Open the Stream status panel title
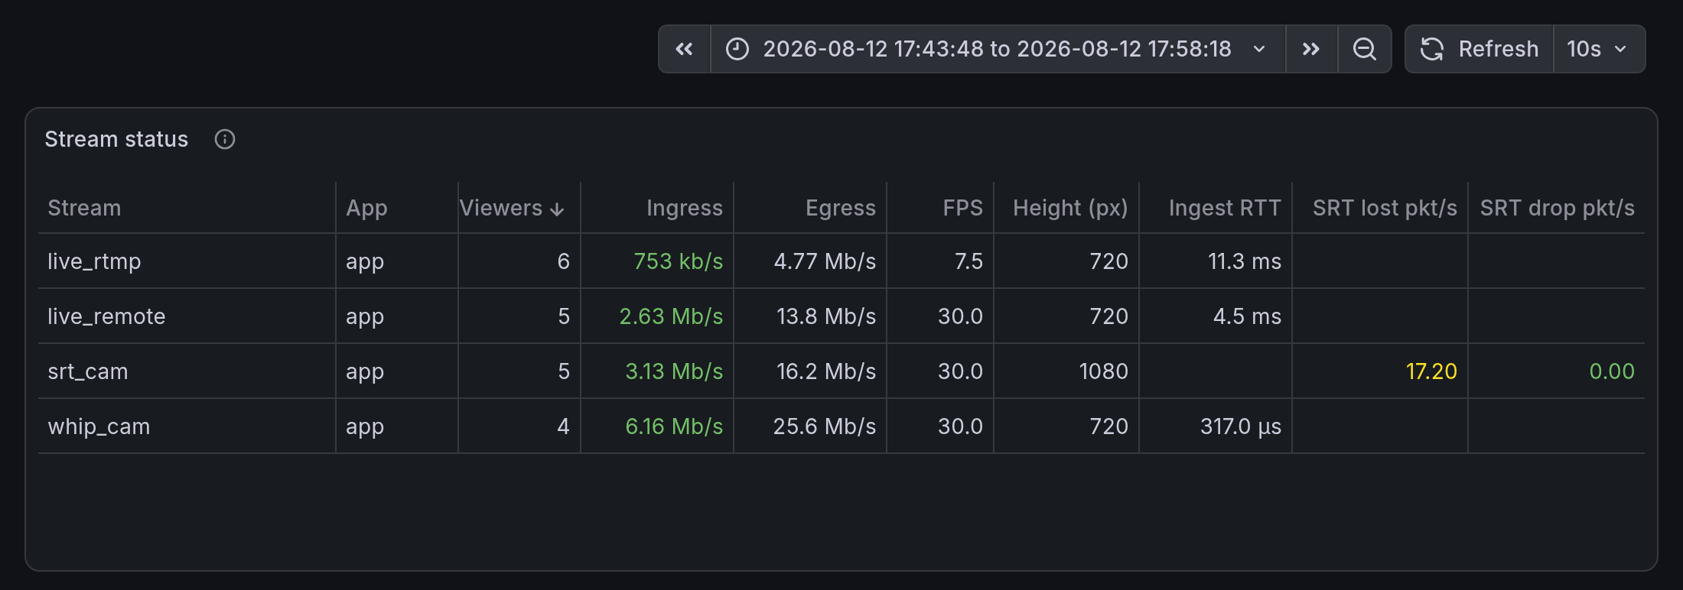 [x=116, y=139]
